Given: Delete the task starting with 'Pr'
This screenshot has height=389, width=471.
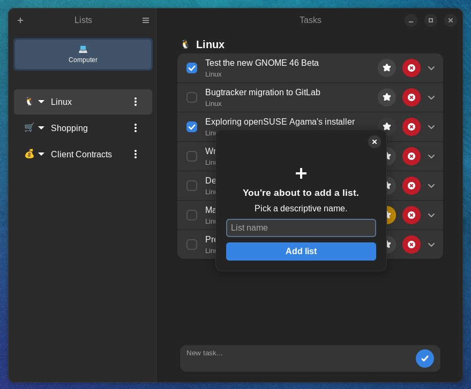Looking at the screenshot, I should (x=412, y=245).
